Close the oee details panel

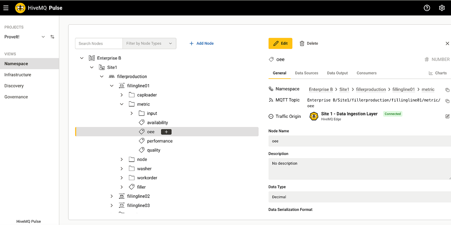click(447, 43)
